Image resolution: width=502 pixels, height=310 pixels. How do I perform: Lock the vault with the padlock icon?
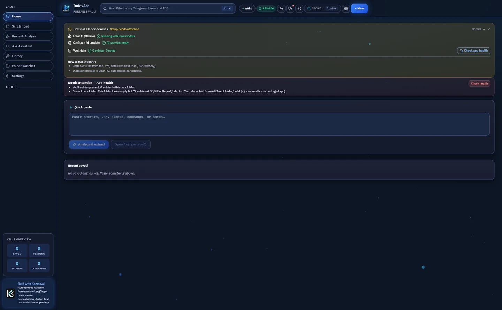pyautogui.click(x=281, y=8)
